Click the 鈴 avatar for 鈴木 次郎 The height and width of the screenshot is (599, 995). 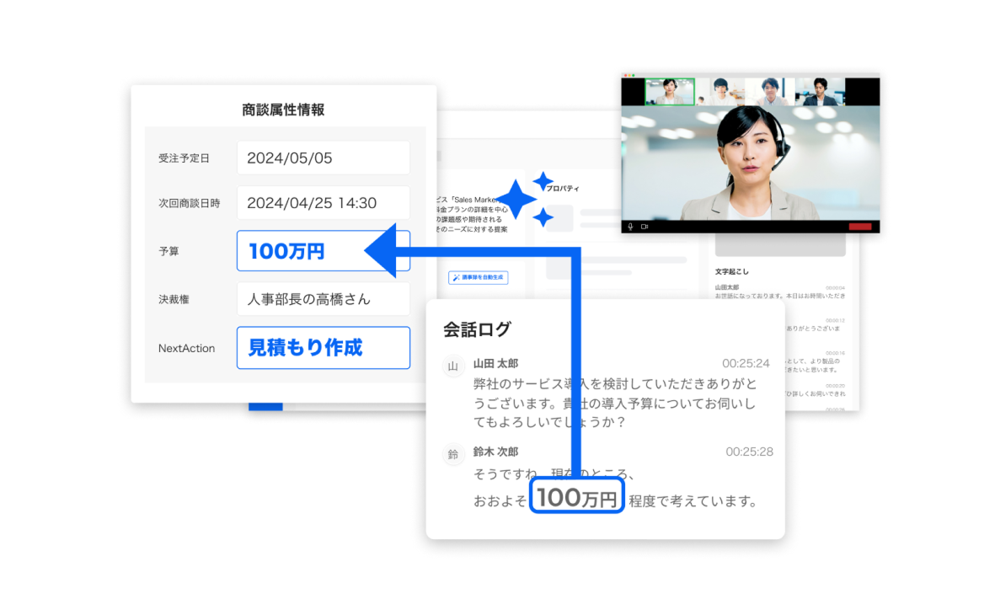pos(452,455)
